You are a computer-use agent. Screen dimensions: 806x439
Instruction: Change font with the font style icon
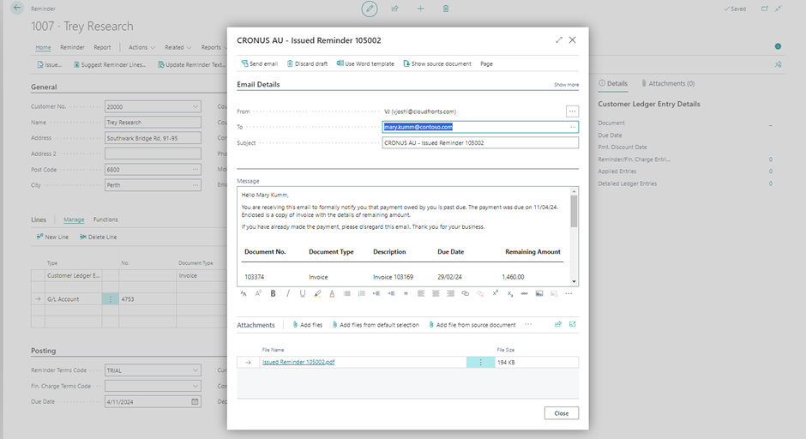point(244,293)
